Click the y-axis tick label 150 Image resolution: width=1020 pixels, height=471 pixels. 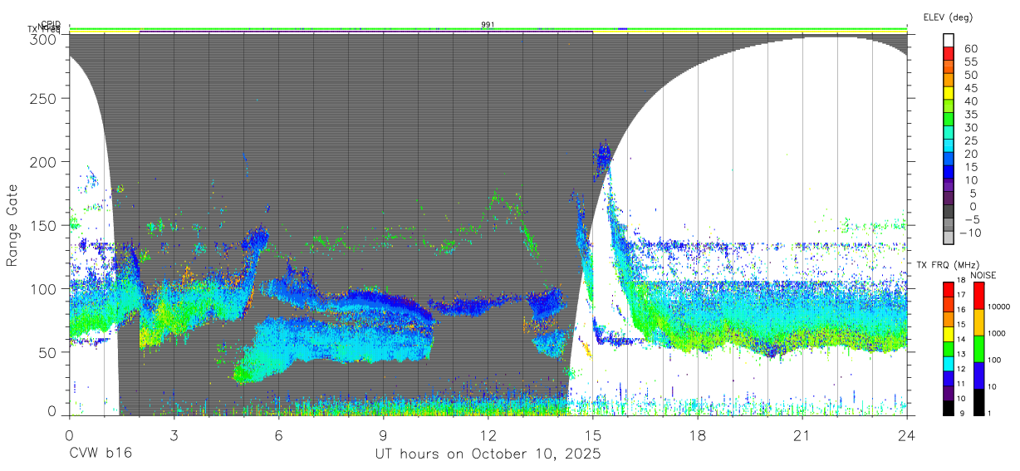pyautogui.click(x=44, y=225)
